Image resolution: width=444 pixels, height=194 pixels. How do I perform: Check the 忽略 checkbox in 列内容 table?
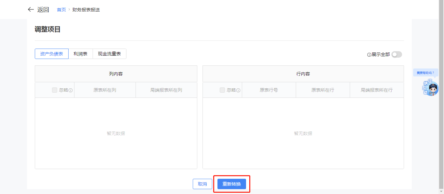click(x=55, y=90)
